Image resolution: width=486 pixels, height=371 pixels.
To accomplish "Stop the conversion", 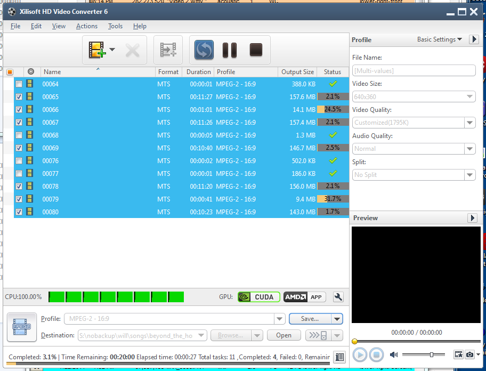I will pos(256,50).
